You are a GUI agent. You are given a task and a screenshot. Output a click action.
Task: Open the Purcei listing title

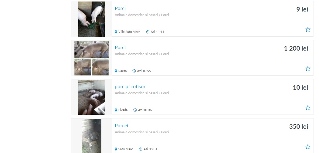click(x=121, y=125)
